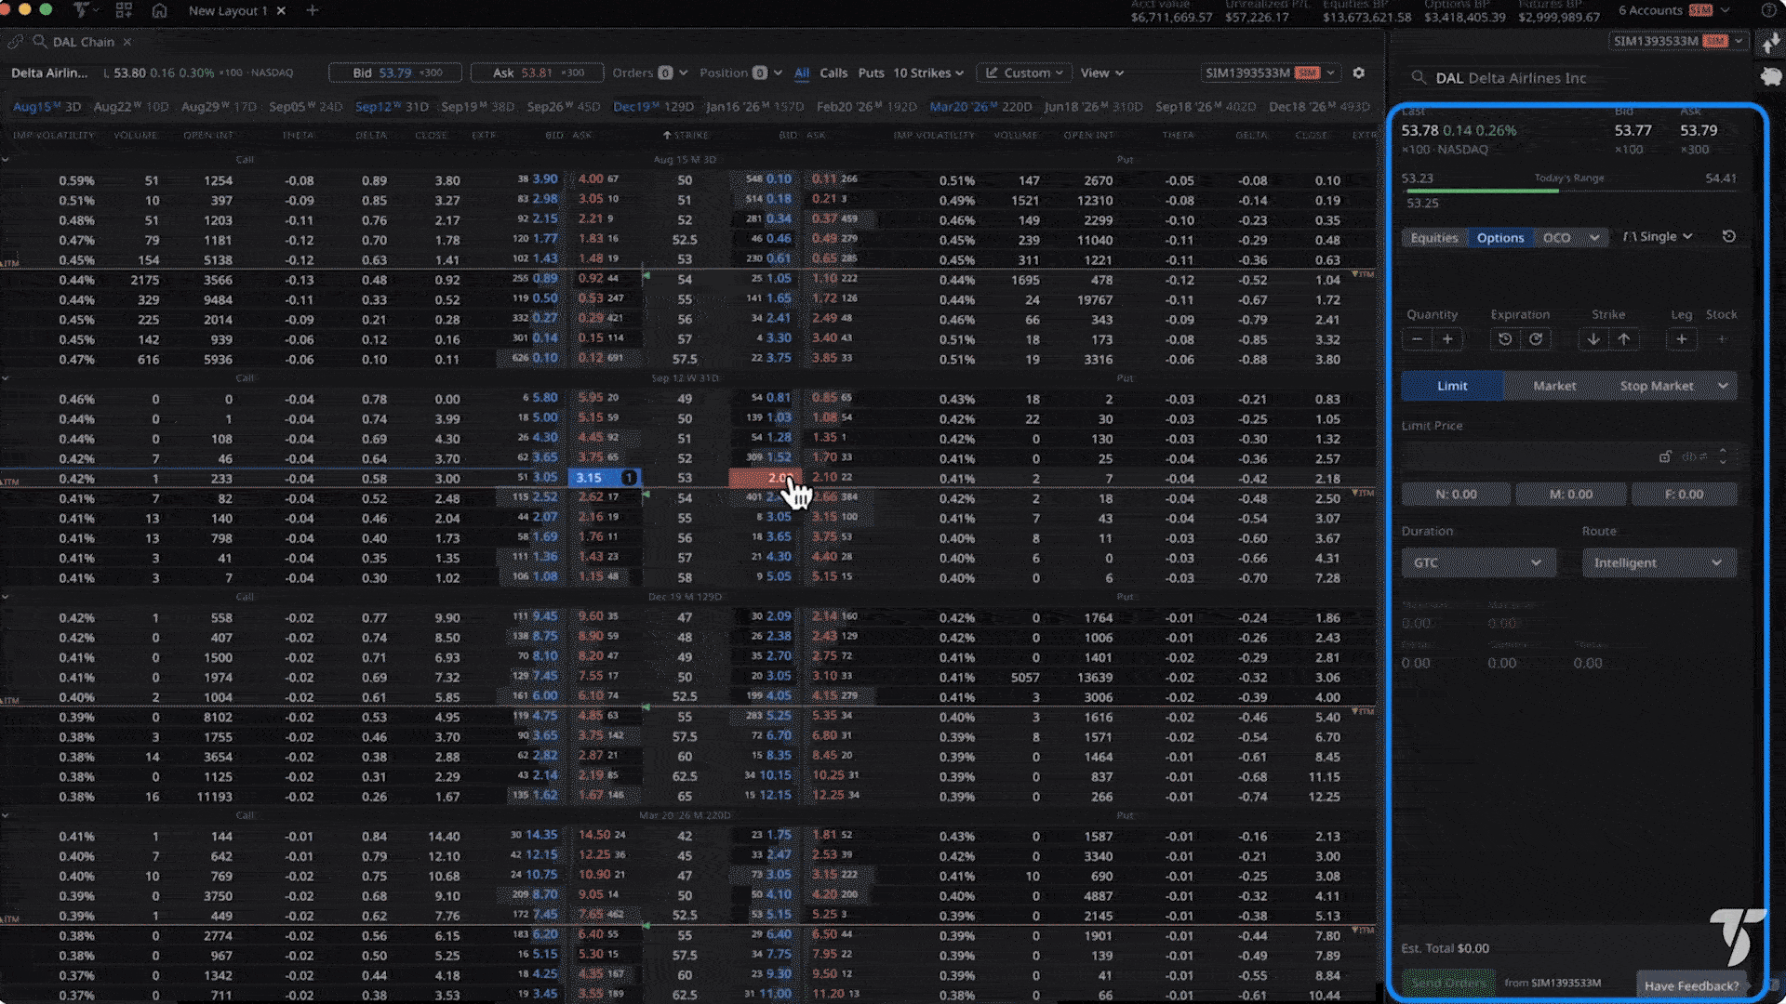1786x1004 pixels.
Task: Click the home icon in top bar
Action: point(159,10)
